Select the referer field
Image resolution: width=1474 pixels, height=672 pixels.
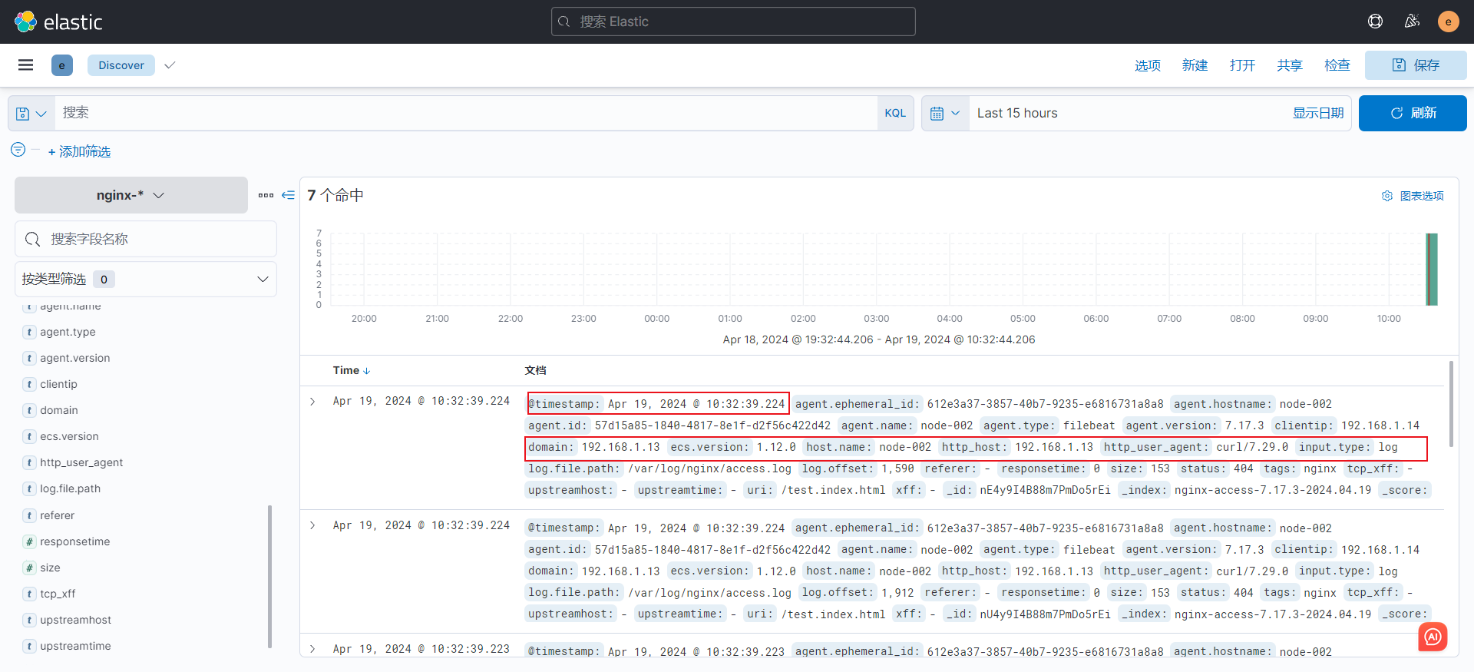[x=58, y=515]
